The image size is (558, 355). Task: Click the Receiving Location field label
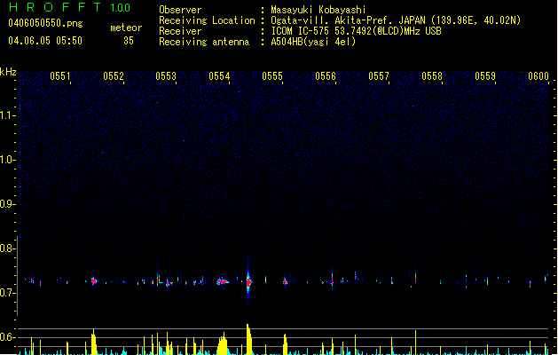click(207, 20)
